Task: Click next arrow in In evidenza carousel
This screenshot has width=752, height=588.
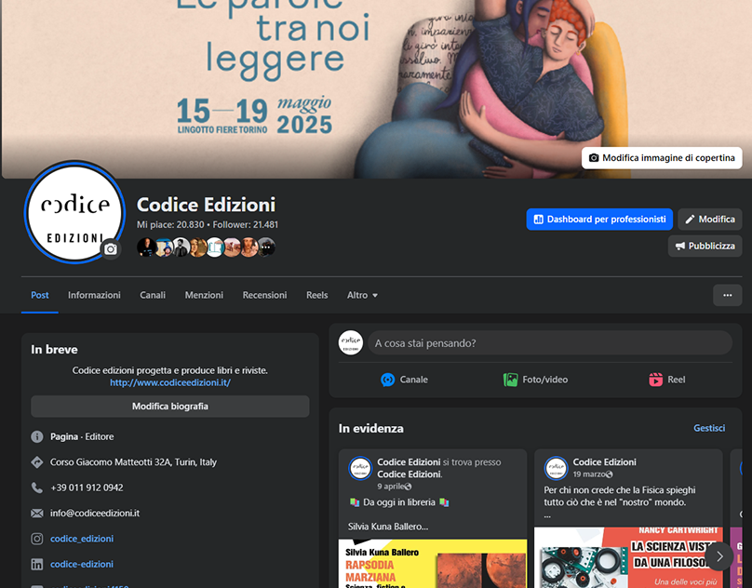Action: tap(718, 556)
